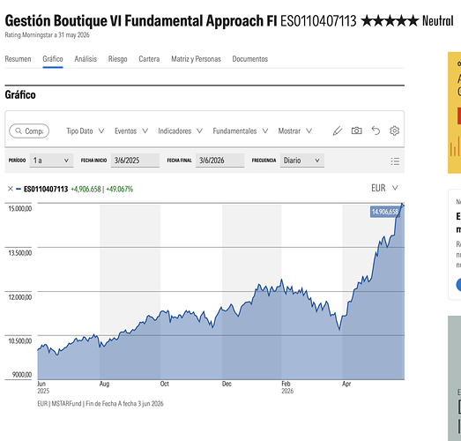Click the list view icon beside Frecuencia
The image size is (461, 441).
(x=395, y=161)
